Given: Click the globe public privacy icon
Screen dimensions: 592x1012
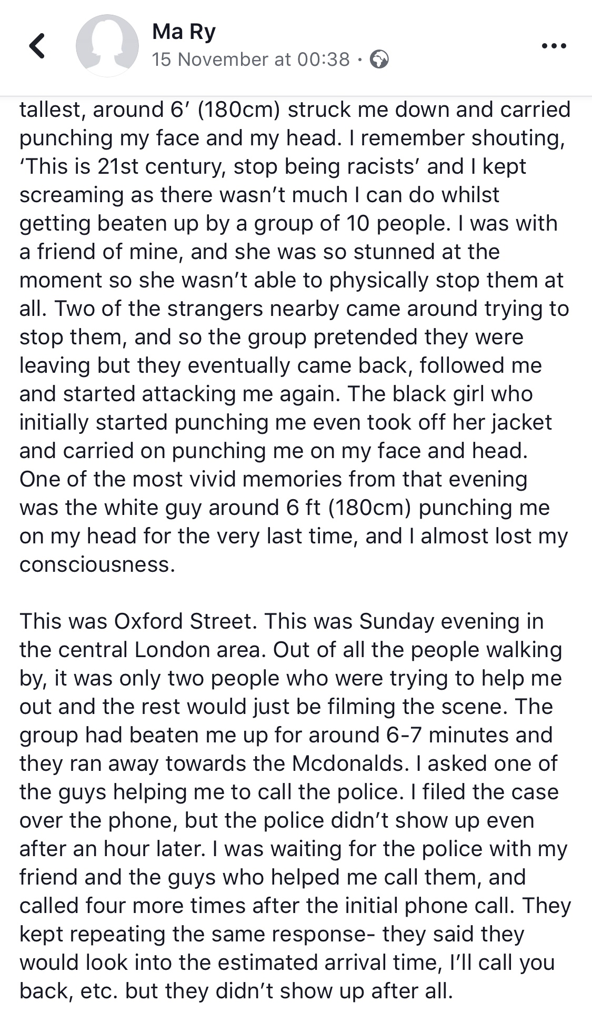Looking at the screenshot, I should tap(379, 59).
